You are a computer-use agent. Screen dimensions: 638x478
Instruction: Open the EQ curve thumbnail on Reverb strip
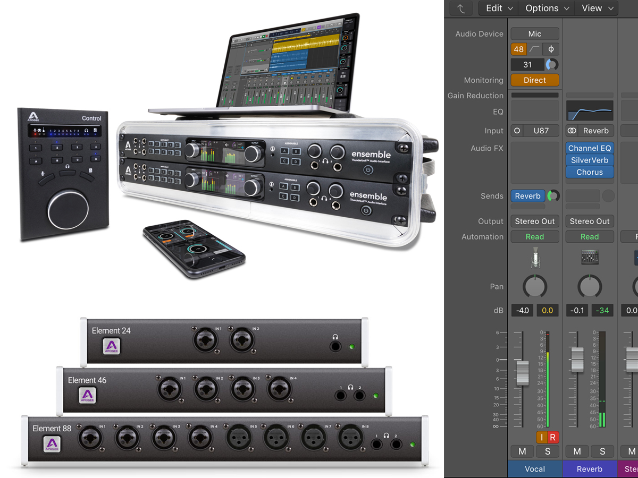pyautogui.click(x=590, y=111)
